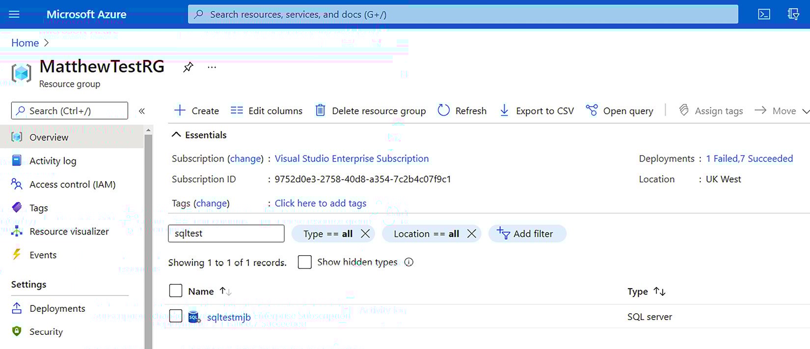This screenshot has height=349, width=810.
Task: Open Directories and subscriptions filter icon
Action: click(793, 14)
